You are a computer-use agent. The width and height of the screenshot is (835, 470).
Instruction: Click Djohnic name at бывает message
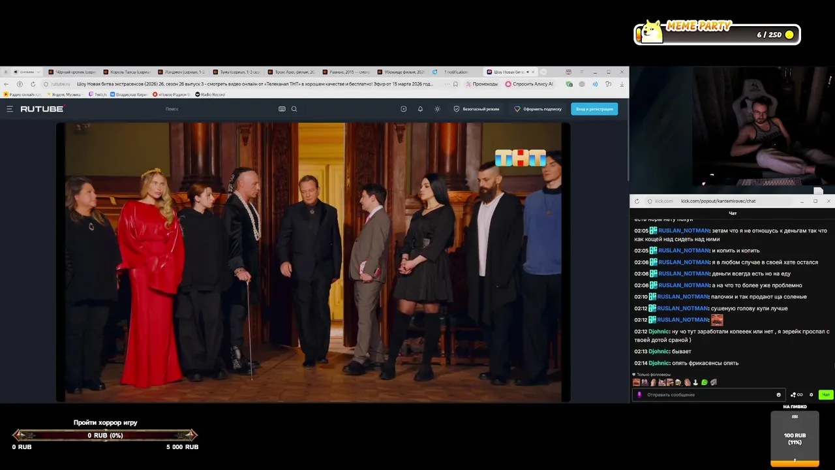click(x=659, y=351)
